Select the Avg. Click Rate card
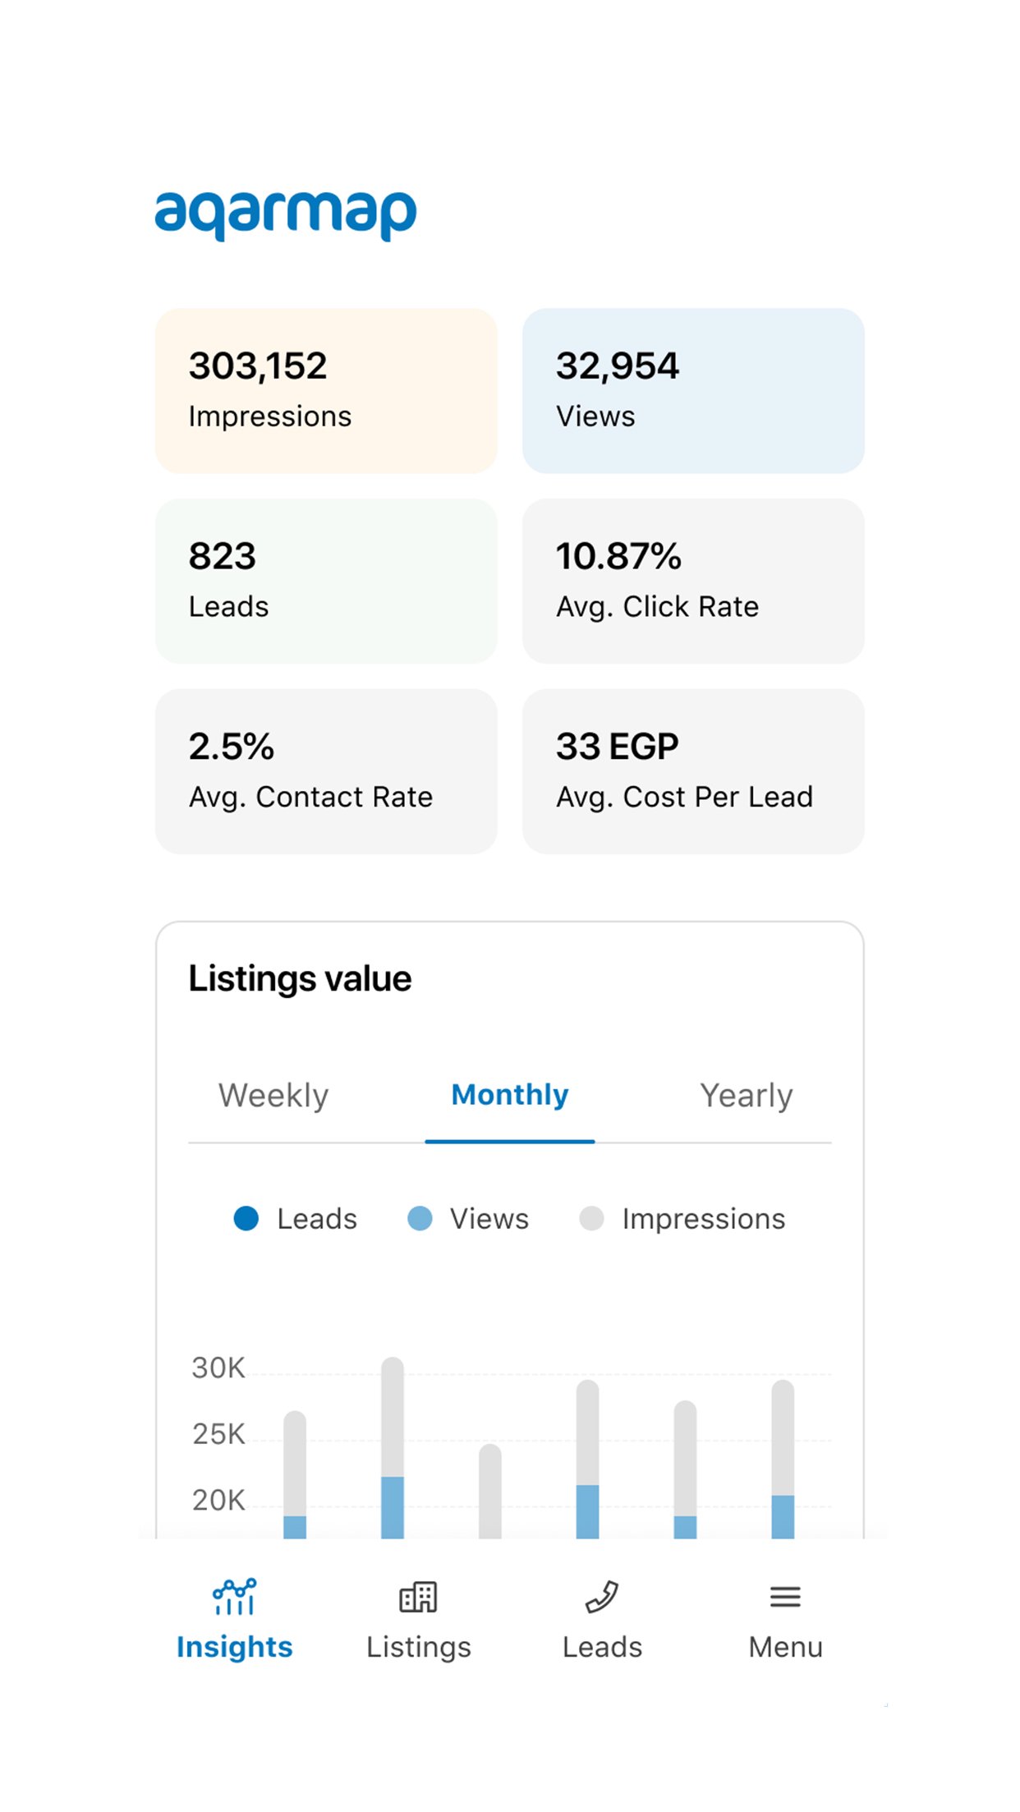Image resolution: width=1020 pixels, height=1812 pixels. click(693, 581)
